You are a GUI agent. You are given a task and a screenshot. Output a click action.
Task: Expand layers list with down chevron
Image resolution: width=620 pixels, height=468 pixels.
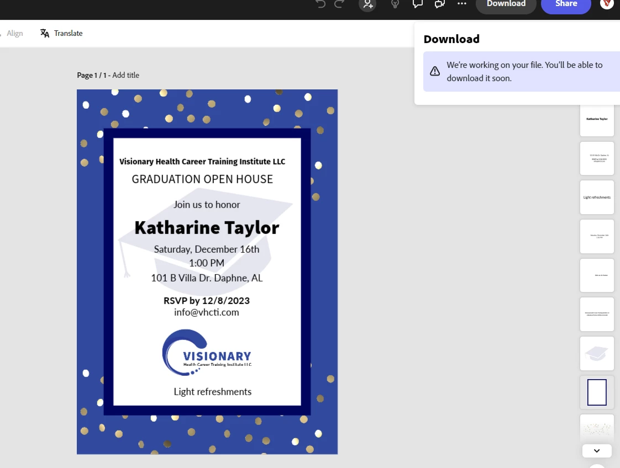(x=597, y=451)
